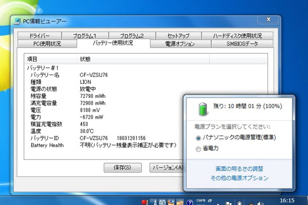Switch to the ドライバー tab
Screen dimensions: 308x205
click(x=40, y=36)
